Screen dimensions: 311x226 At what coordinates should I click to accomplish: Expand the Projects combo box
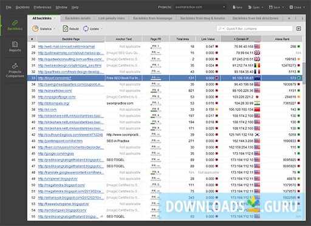tap(224, 7)
